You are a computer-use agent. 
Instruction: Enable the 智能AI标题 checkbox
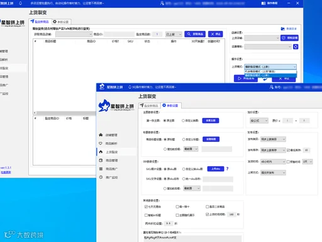146,215
